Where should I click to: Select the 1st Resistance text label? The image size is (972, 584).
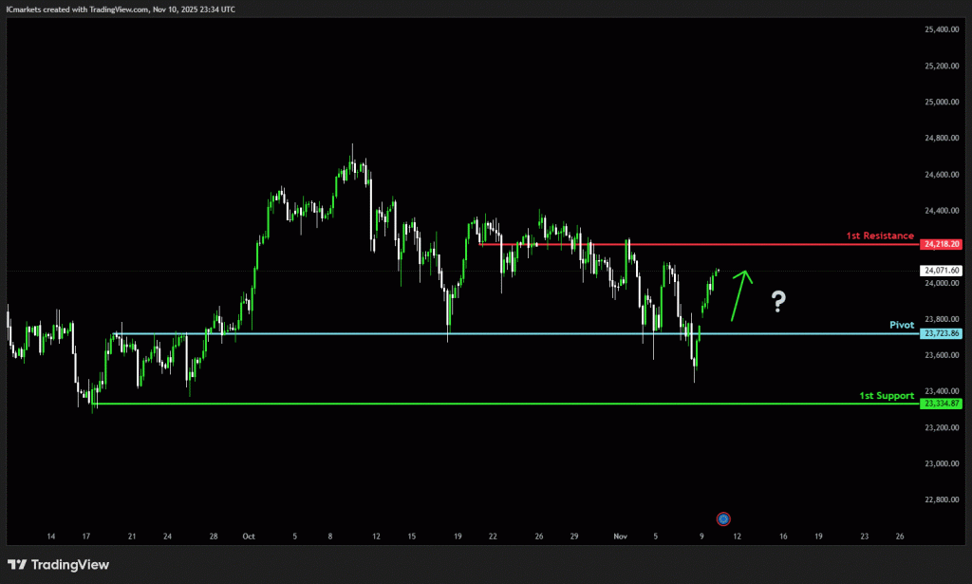click(879, 235)
